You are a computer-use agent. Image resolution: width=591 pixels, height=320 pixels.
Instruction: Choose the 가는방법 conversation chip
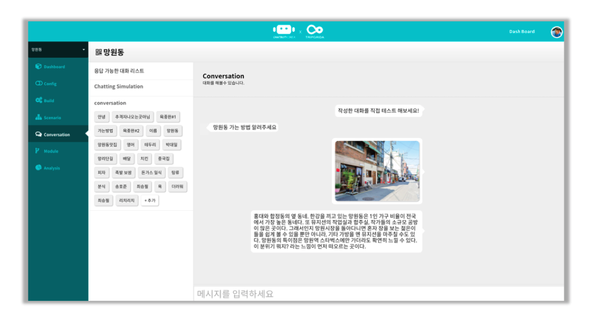point(105,131)
